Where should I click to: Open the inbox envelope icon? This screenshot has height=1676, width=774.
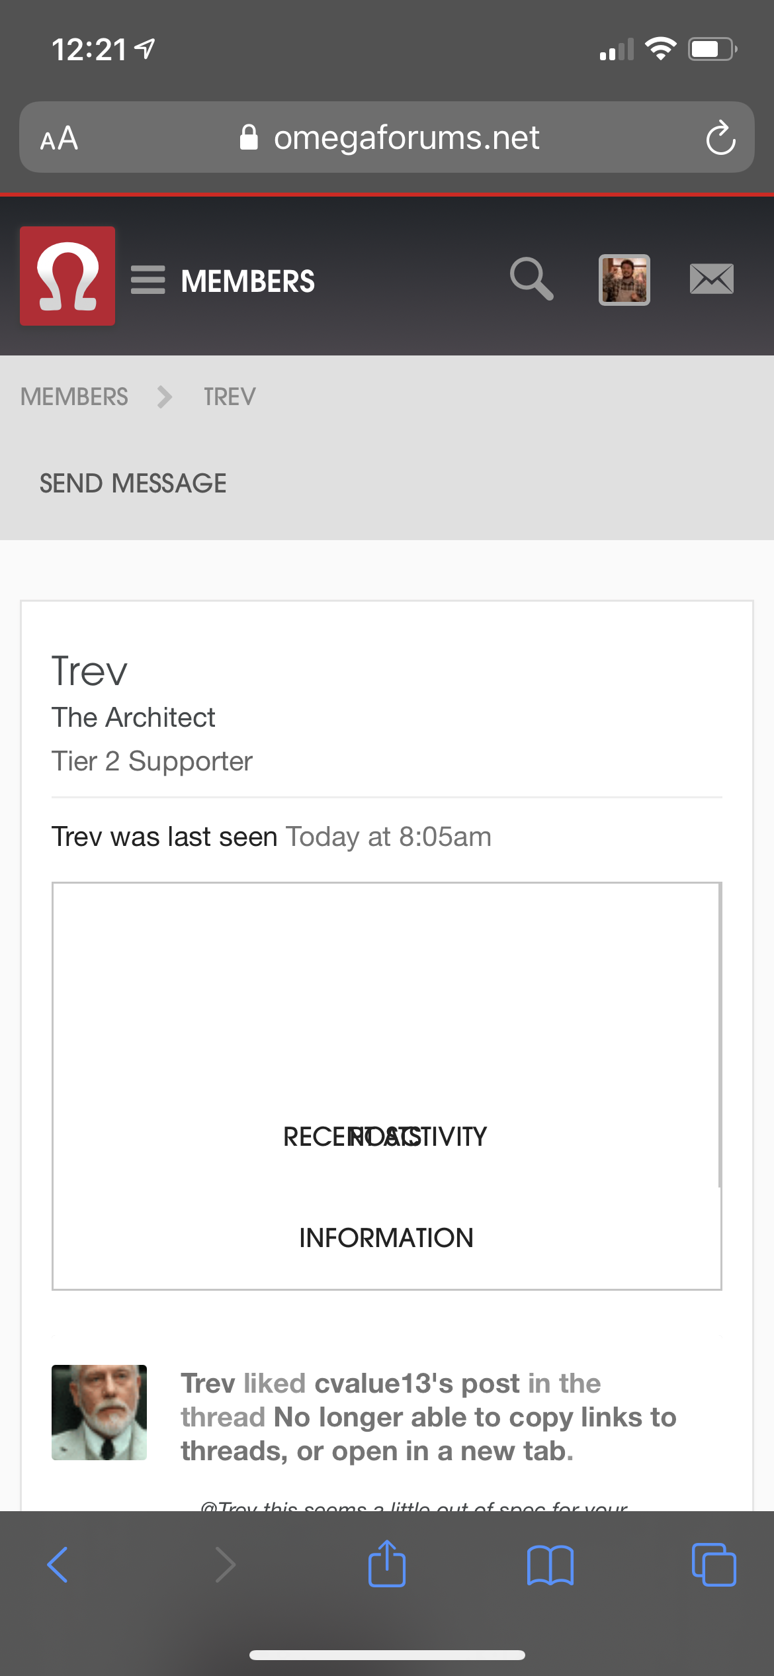[x=711, y=279]
